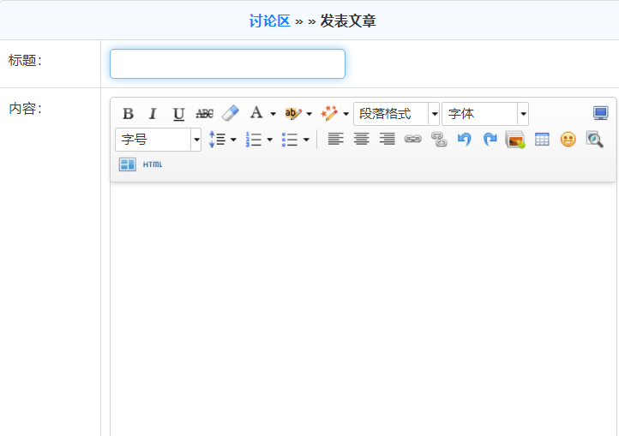619x436 pixels.
Task: Insert a table into the editor
Action: [542, 139]
